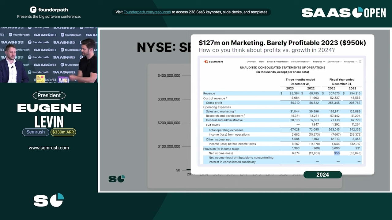Click the General and administrative row label
Screen dimensions: 392x220
[225, 120]
